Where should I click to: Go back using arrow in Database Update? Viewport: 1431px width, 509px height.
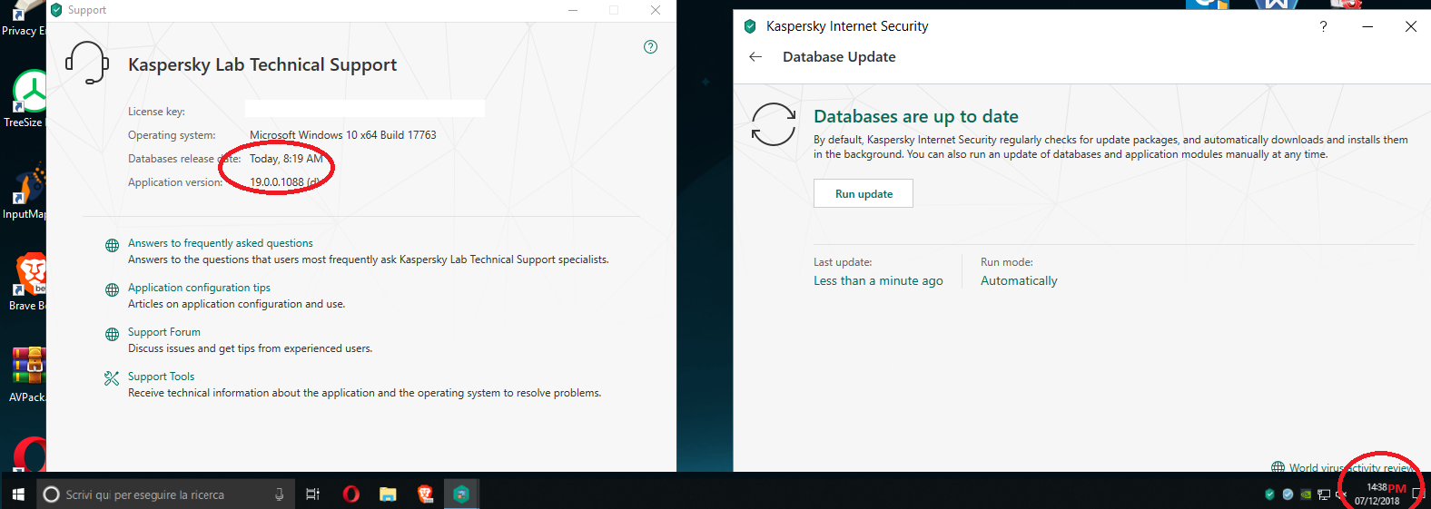pos(755,56)
